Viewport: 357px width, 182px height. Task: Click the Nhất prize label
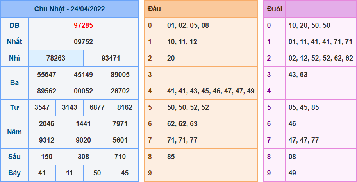tap(14, 42)
